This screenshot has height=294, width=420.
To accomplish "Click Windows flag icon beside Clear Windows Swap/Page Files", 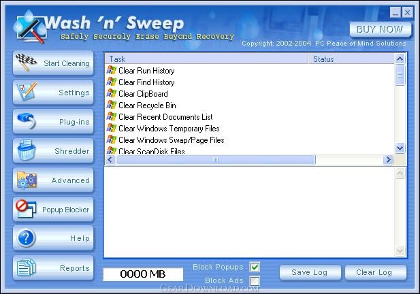I will [112, 140].
